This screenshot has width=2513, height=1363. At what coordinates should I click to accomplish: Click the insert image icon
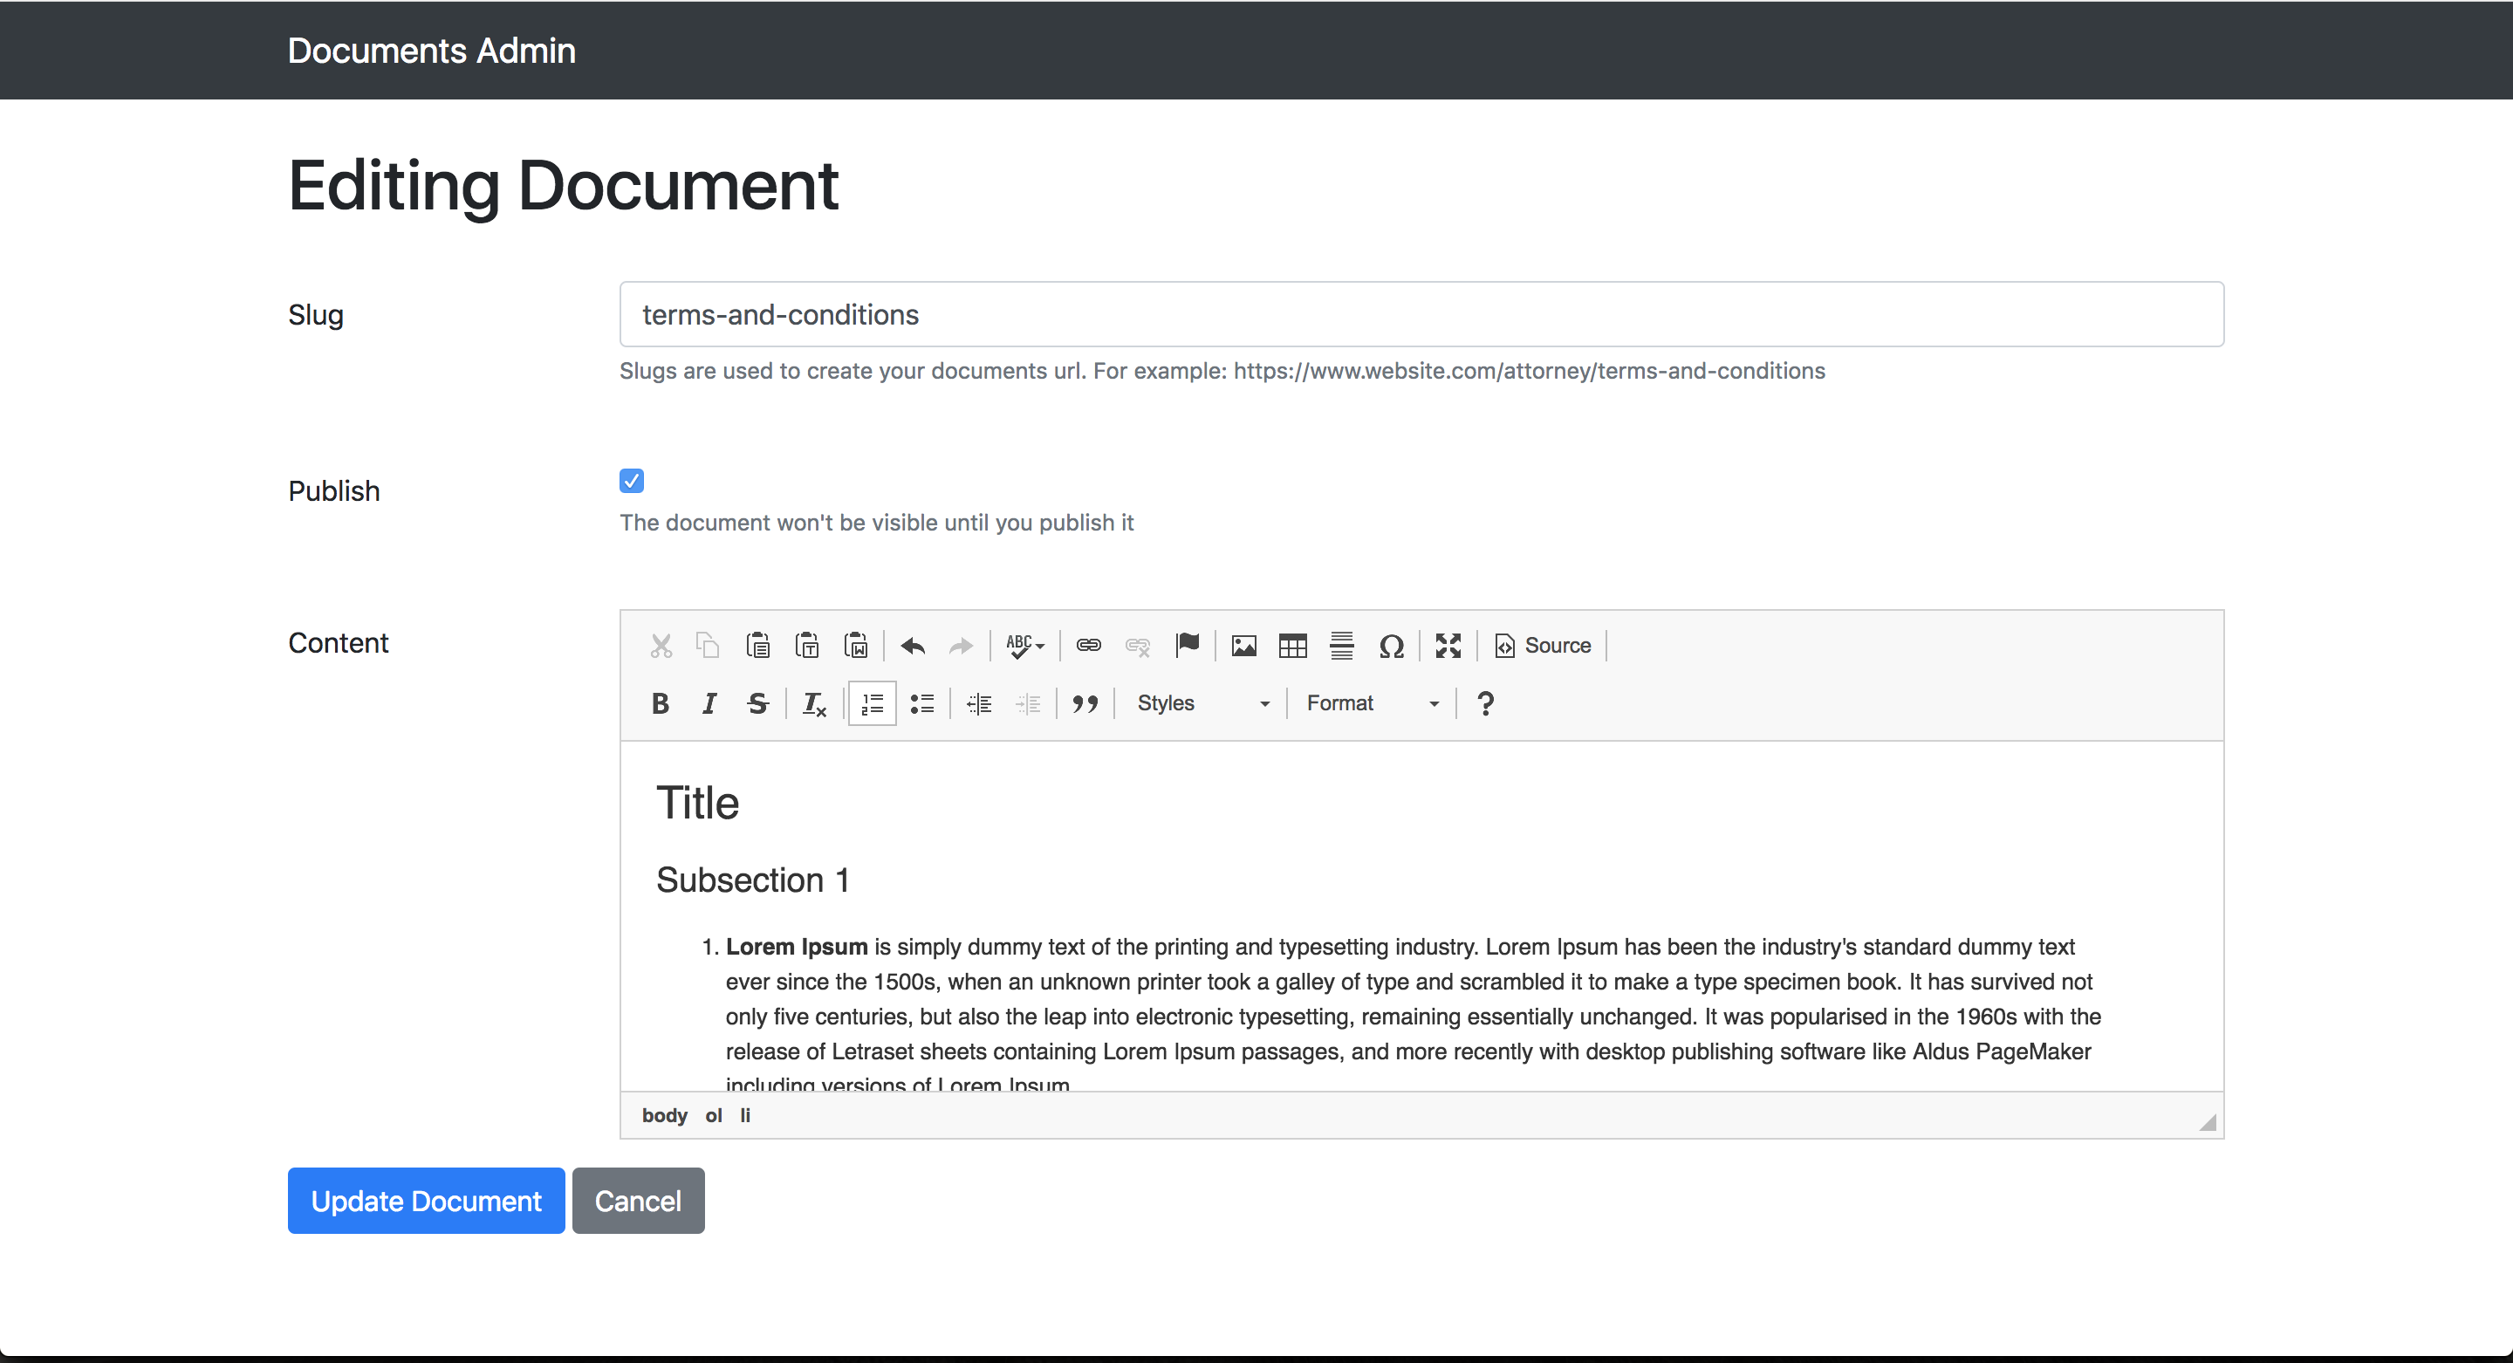coord(1242,645)
